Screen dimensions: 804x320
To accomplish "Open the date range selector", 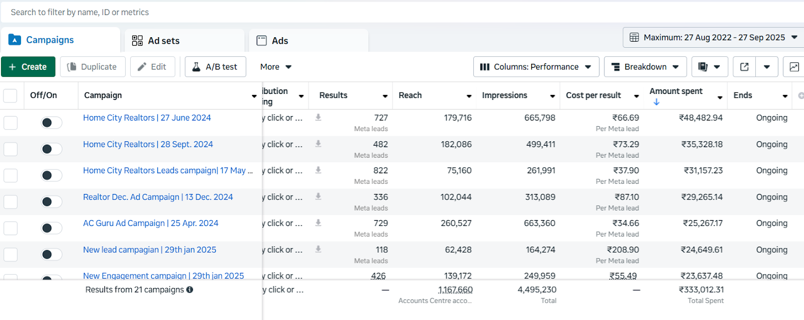I will click(x=714, y=38).
